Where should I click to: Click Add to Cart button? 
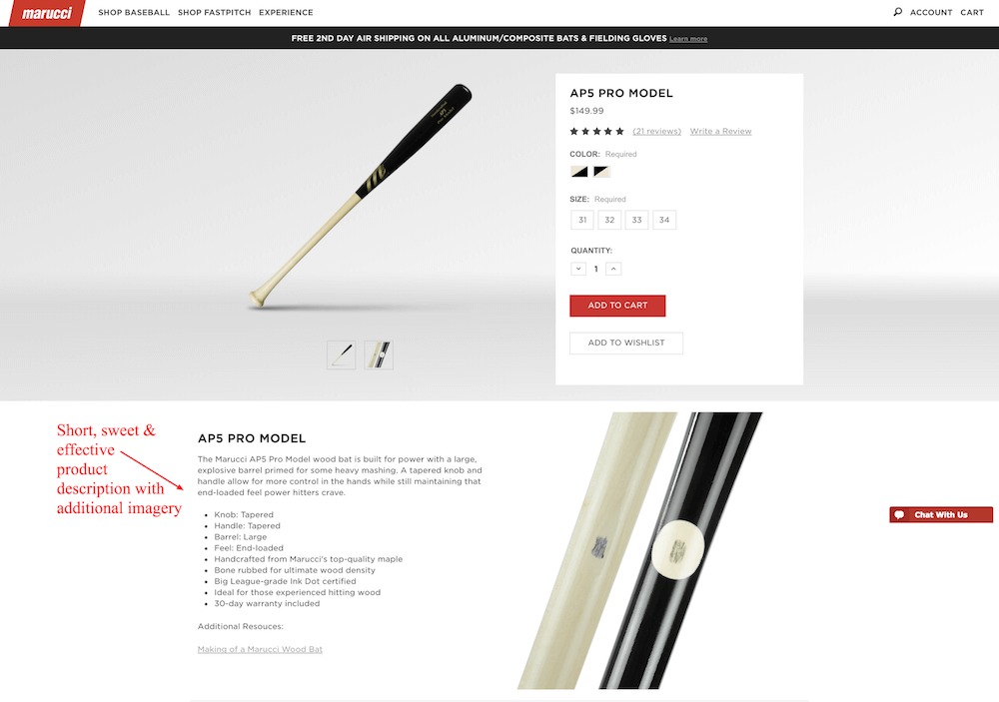click(617, 306)
